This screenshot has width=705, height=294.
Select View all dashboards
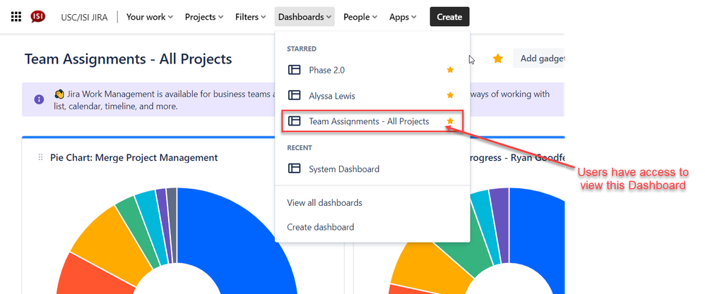point(325,203)
